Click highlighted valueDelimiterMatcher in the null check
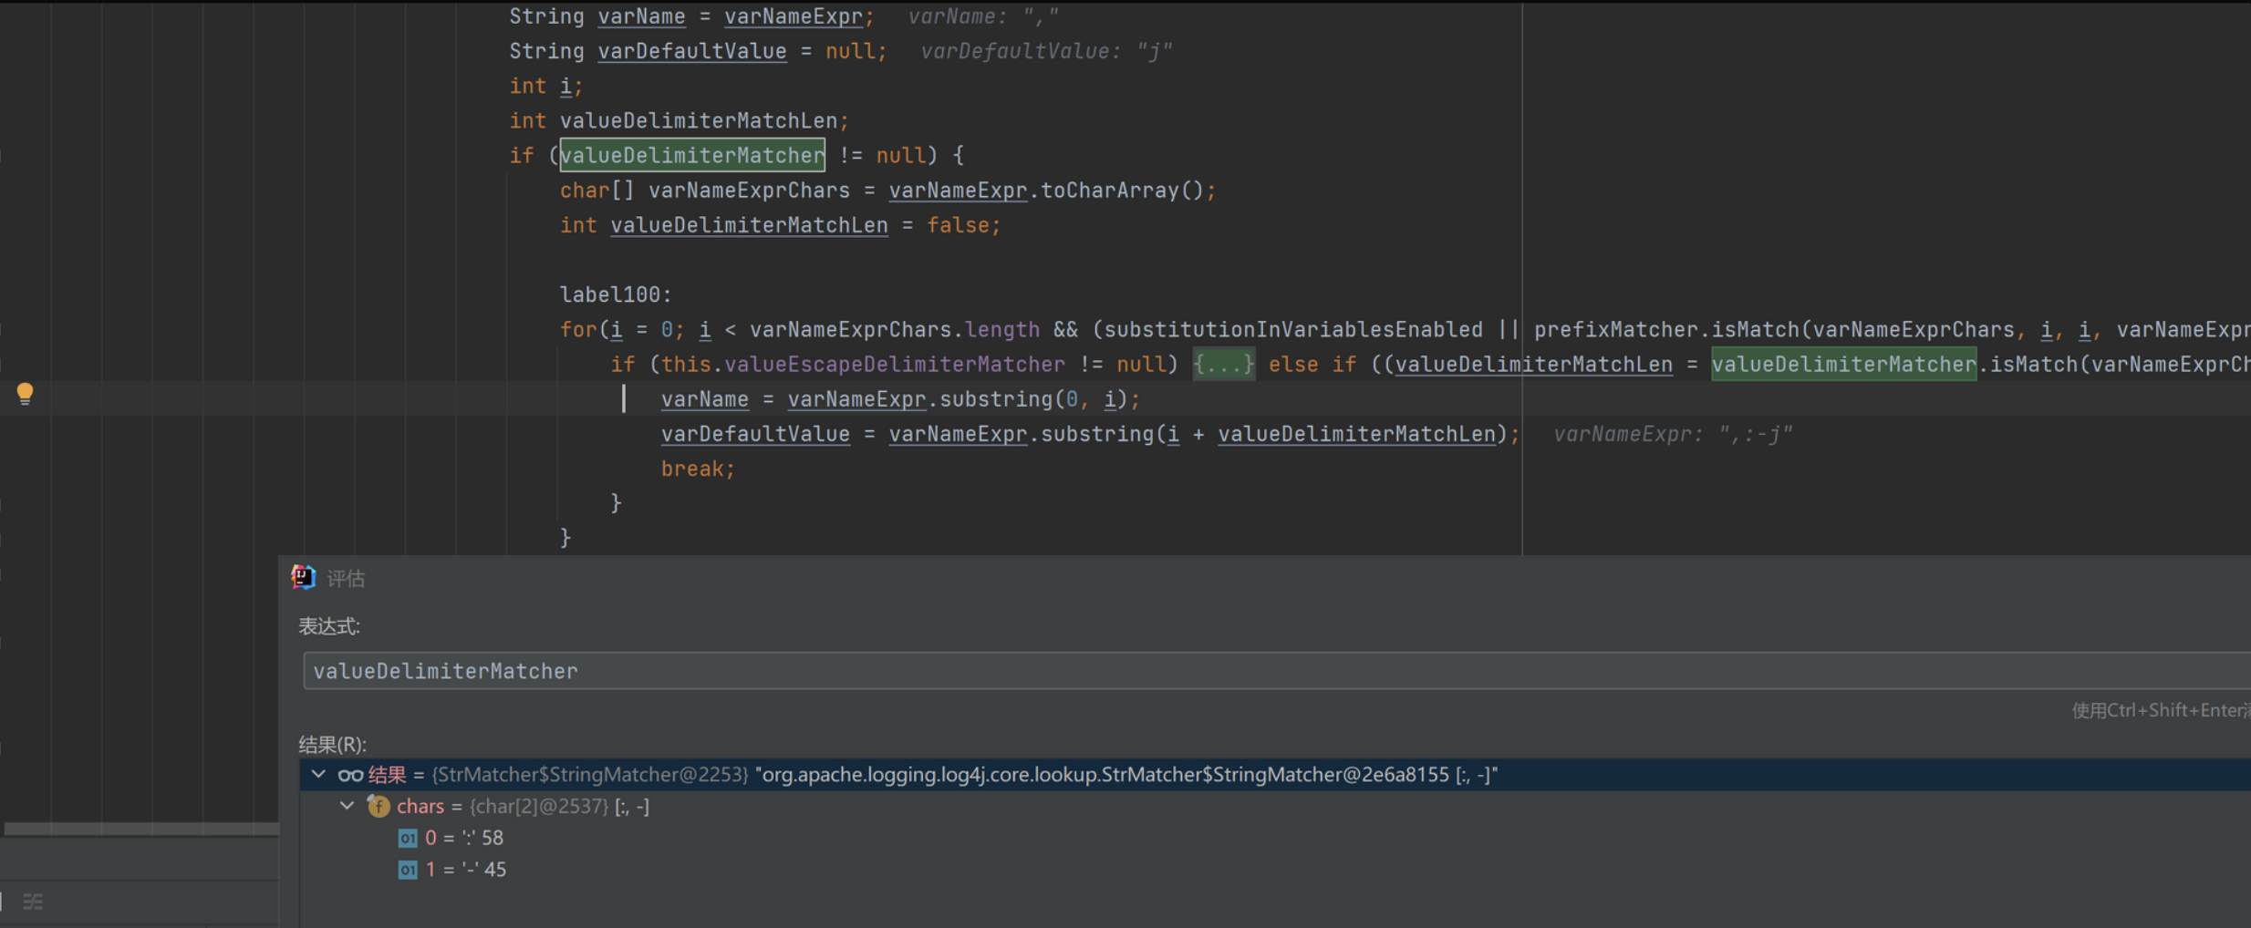Screen dimensions: 2251x928 (x=692, y=156)
